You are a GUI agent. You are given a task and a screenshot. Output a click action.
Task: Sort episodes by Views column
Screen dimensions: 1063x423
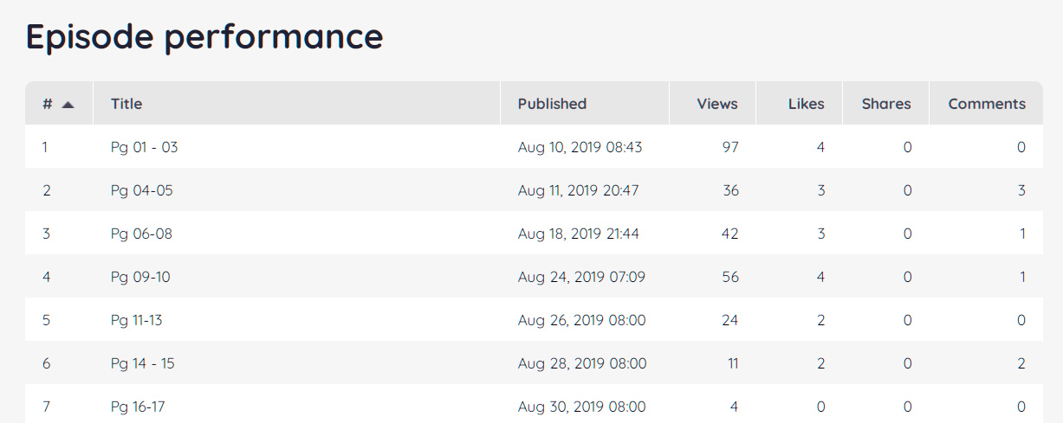click(716, 104)
